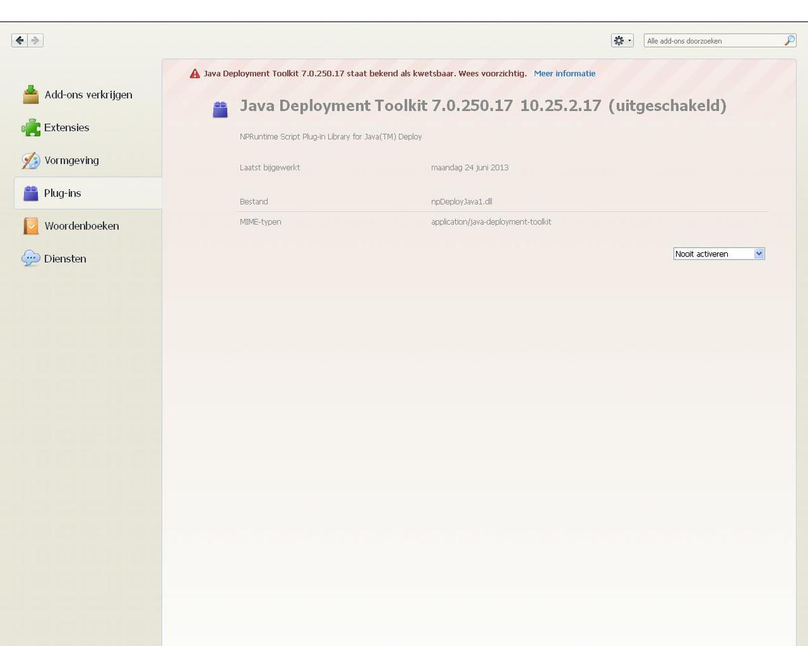This screenshot has height=646, width=808.
Task: Click the magnifier icon in the search box
Action: (789, 40)
